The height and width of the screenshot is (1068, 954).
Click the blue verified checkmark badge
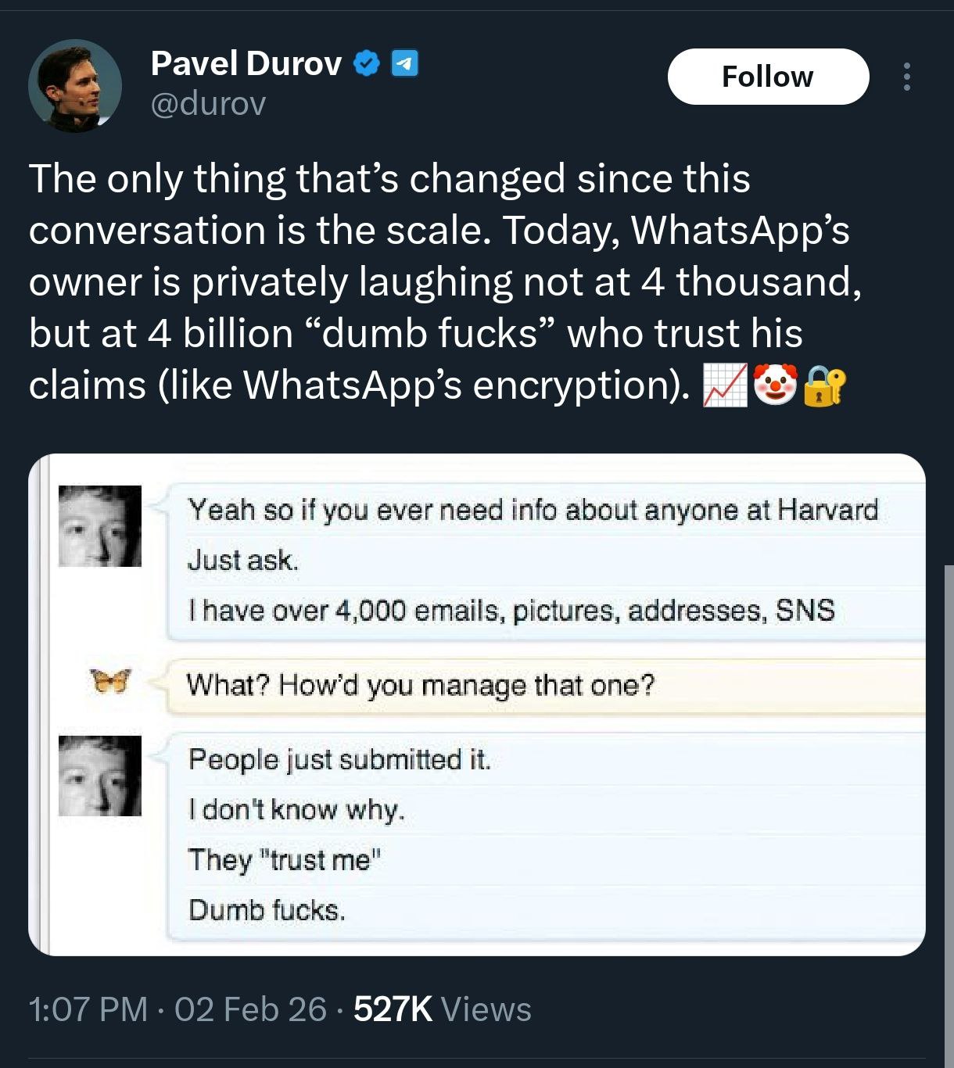(367, 63)
